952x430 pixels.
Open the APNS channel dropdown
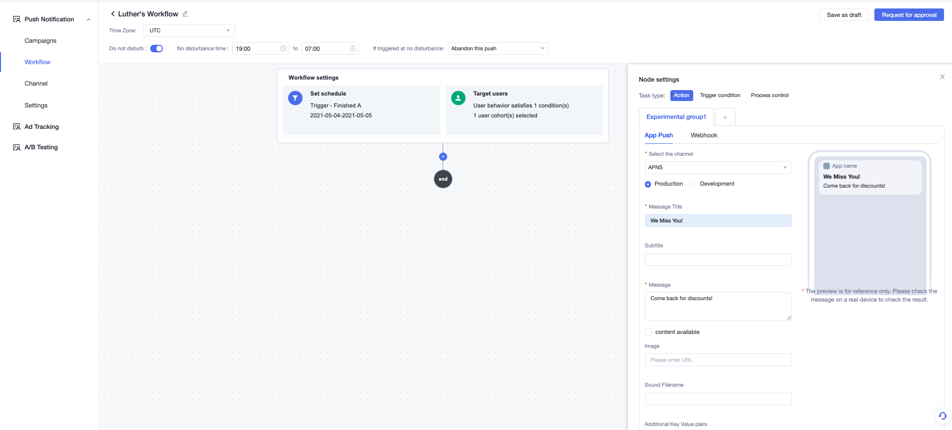coord(718,168)
